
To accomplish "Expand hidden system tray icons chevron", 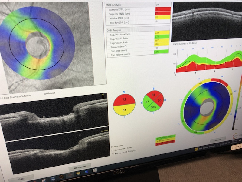I will coord(218,145).
